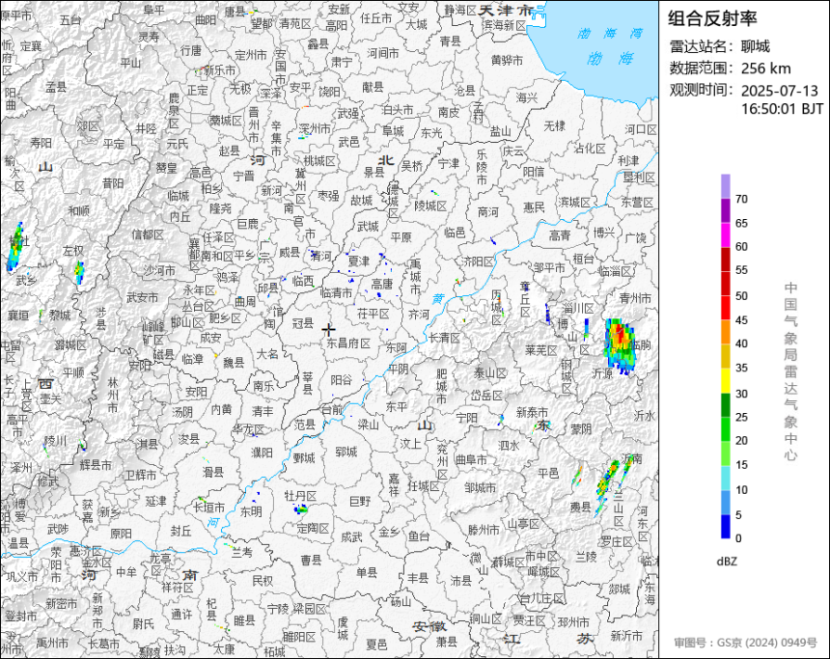Viewport: 830px width, 659px height.
Task: Click the 天津市 map label
Action: (506, 10)
